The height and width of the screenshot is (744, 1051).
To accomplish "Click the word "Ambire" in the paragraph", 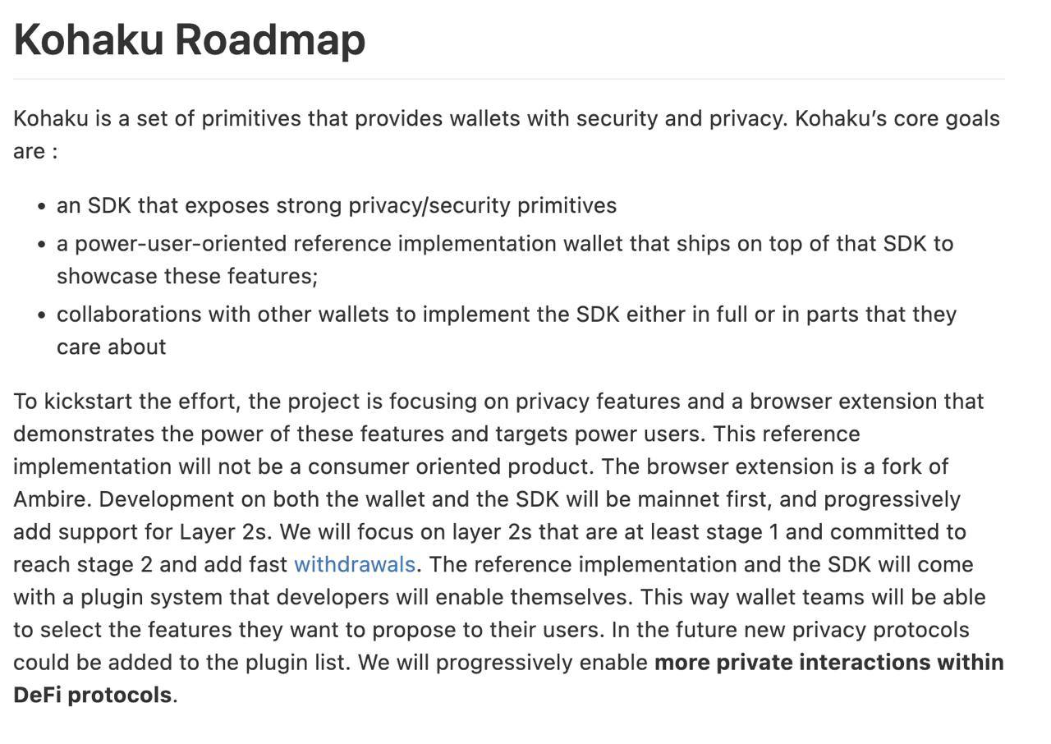I will [x=52, y=499].
